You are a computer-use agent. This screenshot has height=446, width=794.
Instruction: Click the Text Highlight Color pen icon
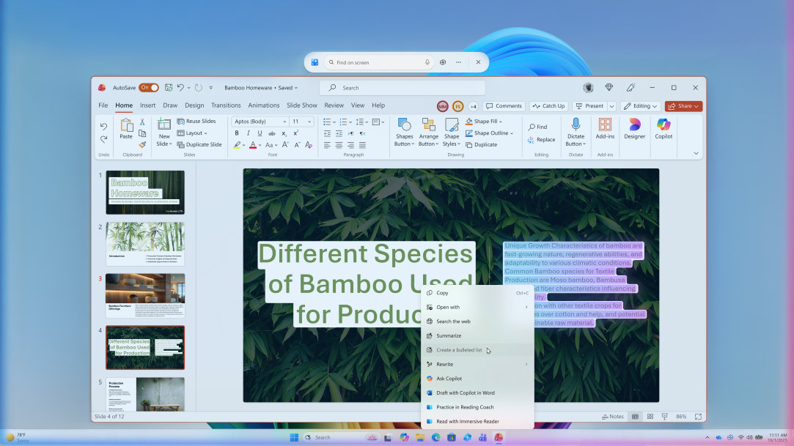point(238,146)
